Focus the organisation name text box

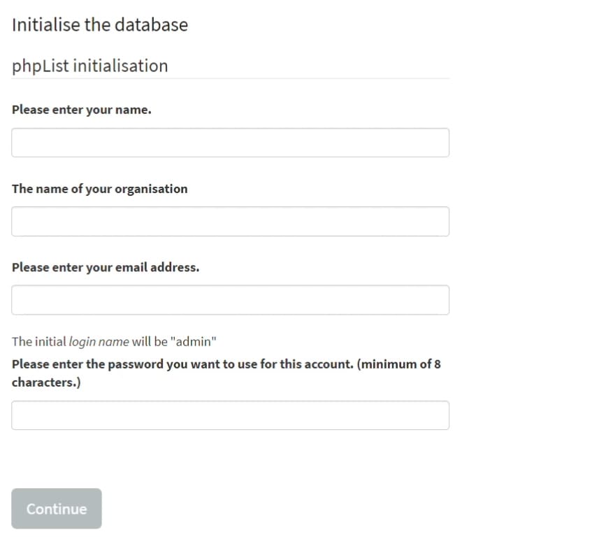pyautogui.click(x=231, y=221)
